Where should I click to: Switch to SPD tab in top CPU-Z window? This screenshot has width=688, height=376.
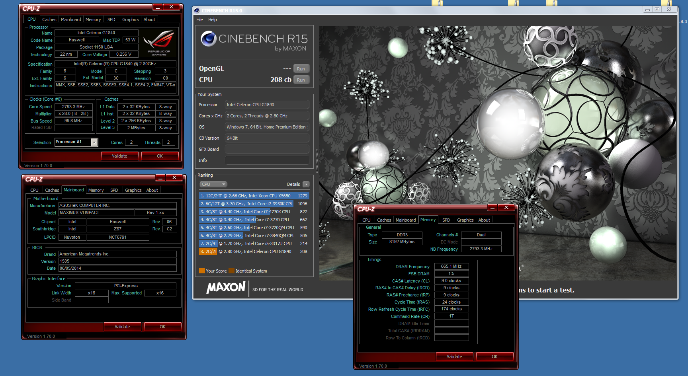tap(111, 19)
